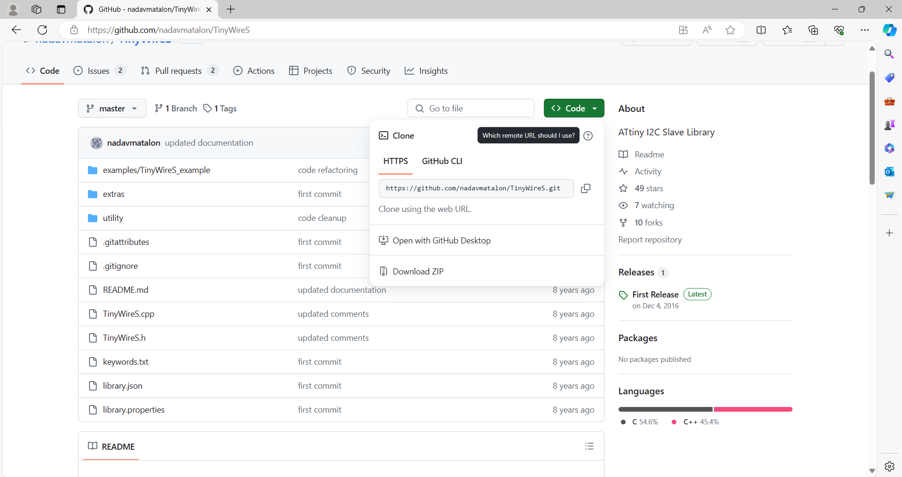This screenshot has height=477, width=902.
Task: Click the page vertical scrollbar thumb
Action: coord(872,128)
